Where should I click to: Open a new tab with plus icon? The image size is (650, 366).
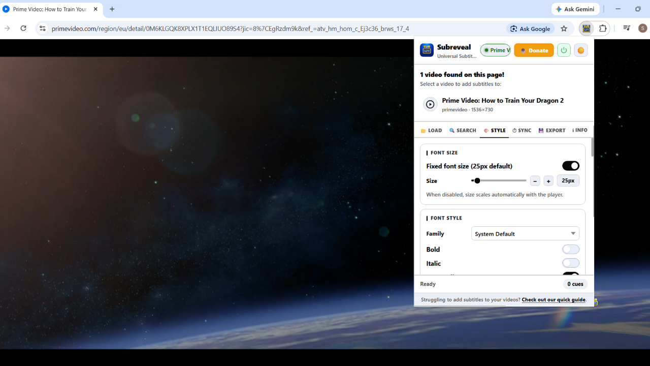(x=112, y=9)
